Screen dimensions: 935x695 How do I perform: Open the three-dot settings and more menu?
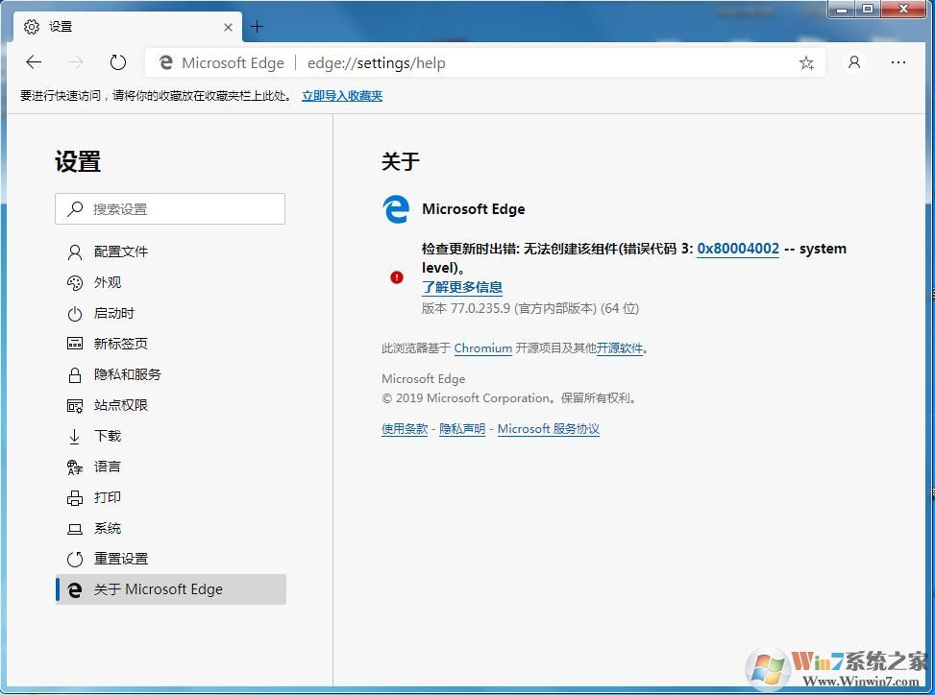click(898, 62)
